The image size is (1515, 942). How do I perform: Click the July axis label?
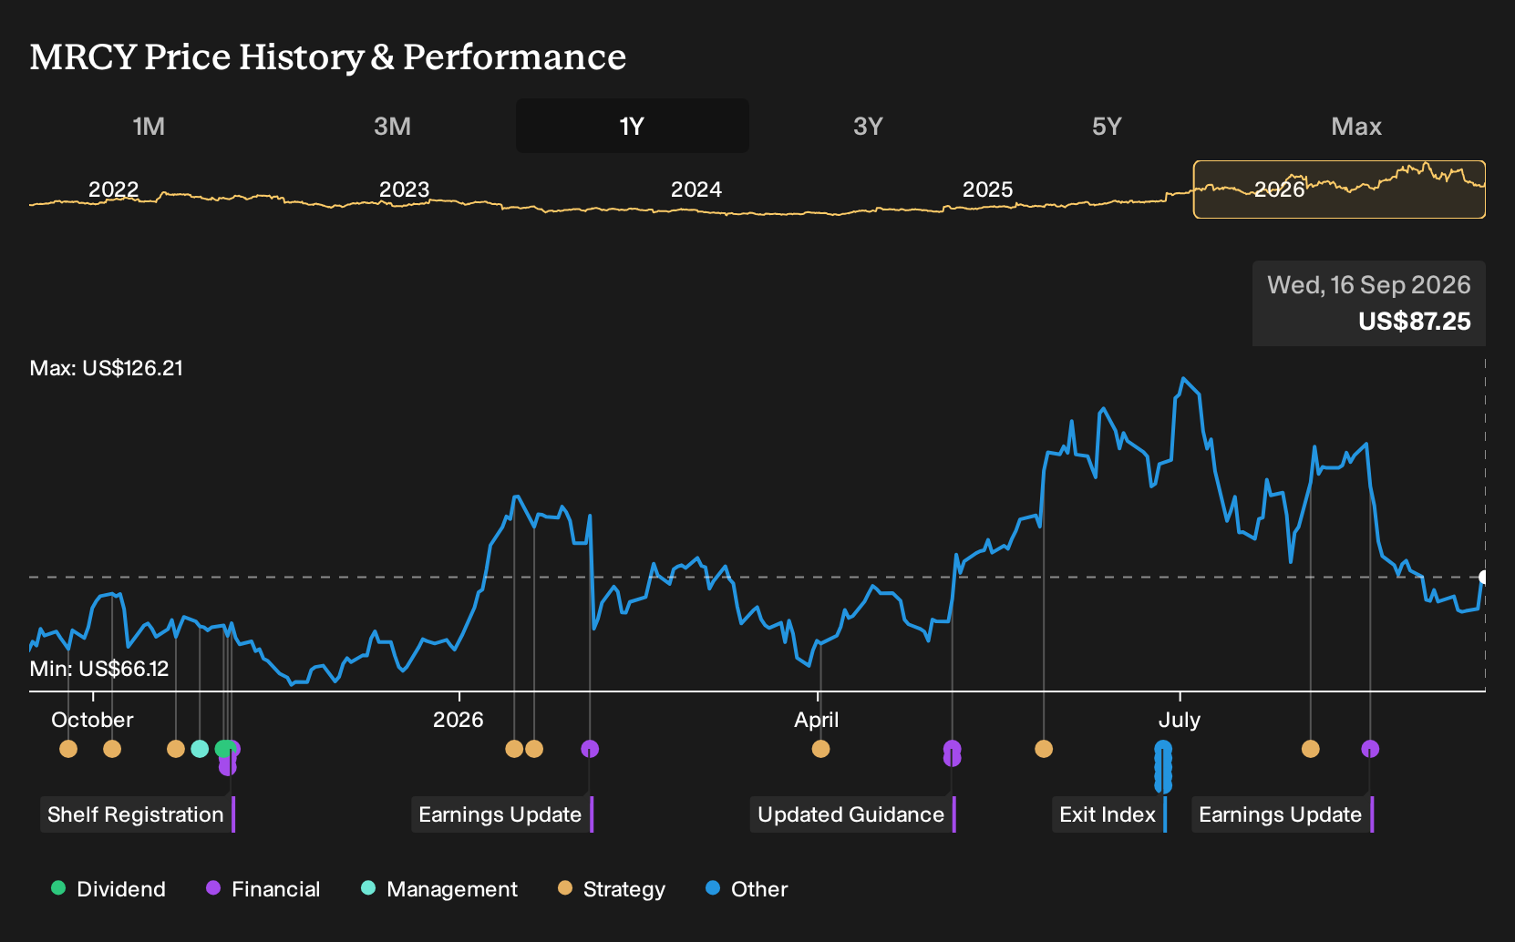click(1180, 720)
